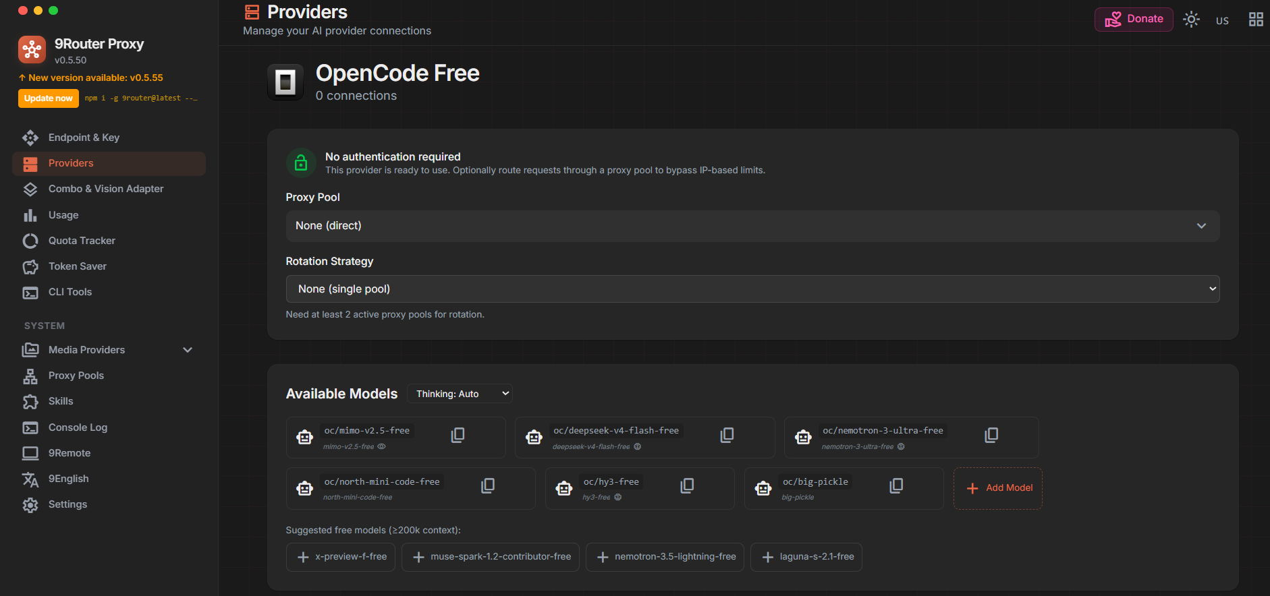
Task: Copy the oc/hy3-free model ID
Action: [x=687, y=486]
